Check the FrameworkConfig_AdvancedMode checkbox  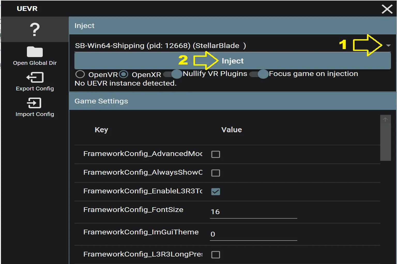point(216,154)
